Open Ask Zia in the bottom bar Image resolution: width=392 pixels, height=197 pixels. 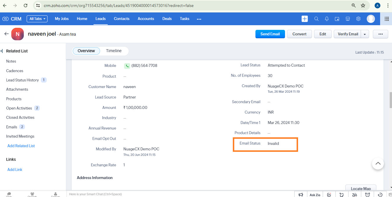tap(315, 195)
